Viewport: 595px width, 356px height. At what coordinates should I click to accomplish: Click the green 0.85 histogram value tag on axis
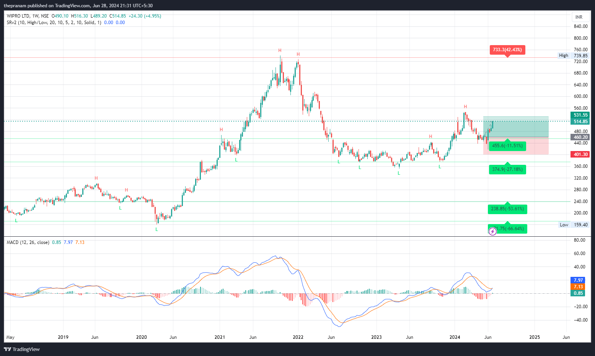(578, 293)
